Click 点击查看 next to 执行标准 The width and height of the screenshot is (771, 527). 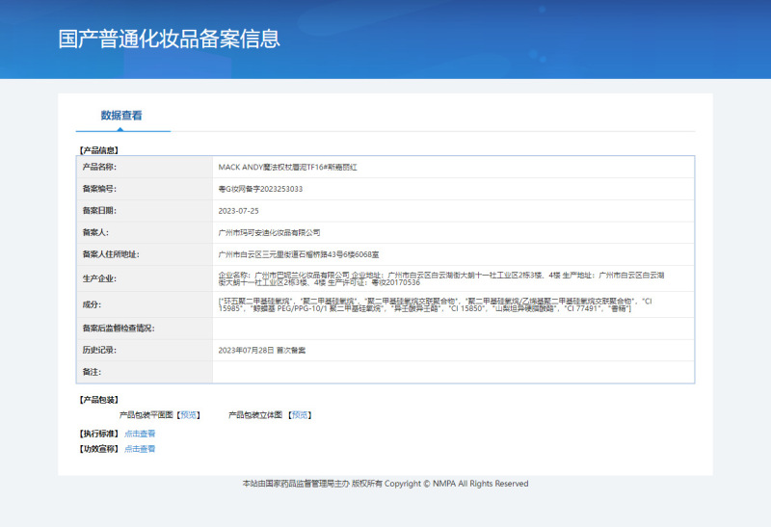(140, 434)
